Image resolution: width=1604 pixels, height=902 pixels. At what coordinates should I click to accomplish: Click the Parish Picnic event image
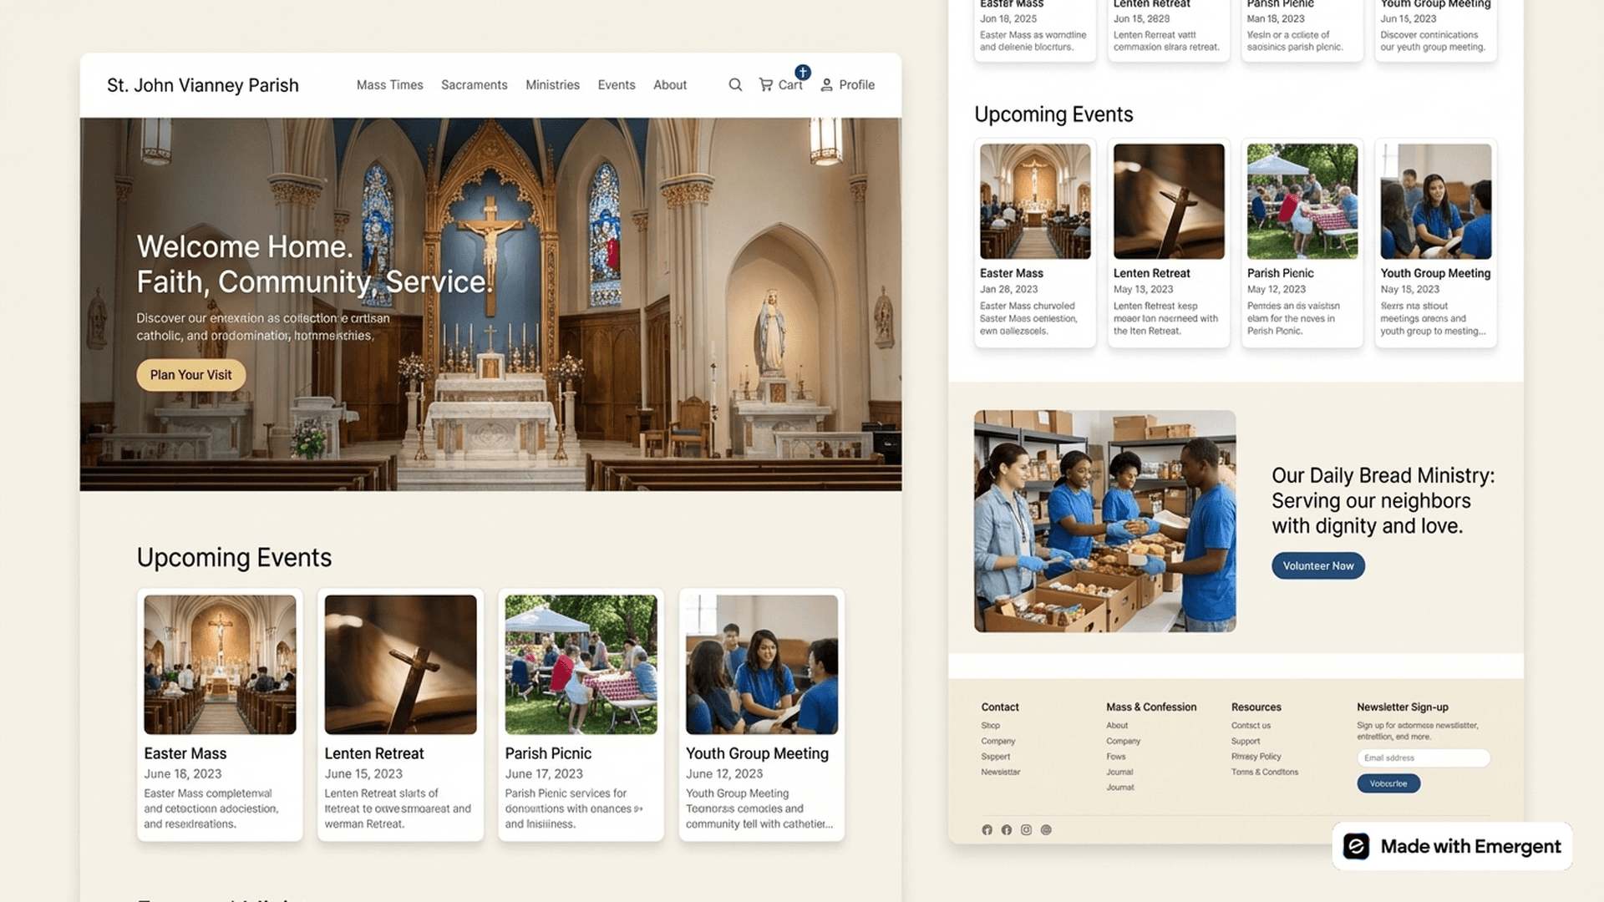[x=580, y=663]
